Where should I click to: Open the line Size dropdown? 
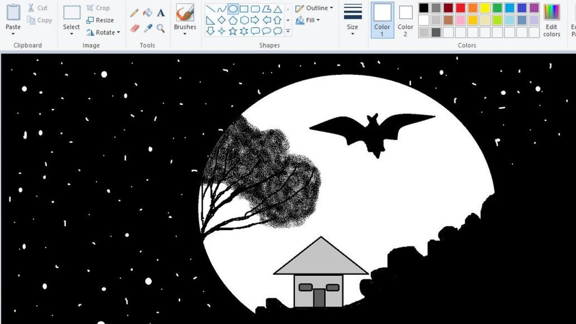click(x=353, y=34)
